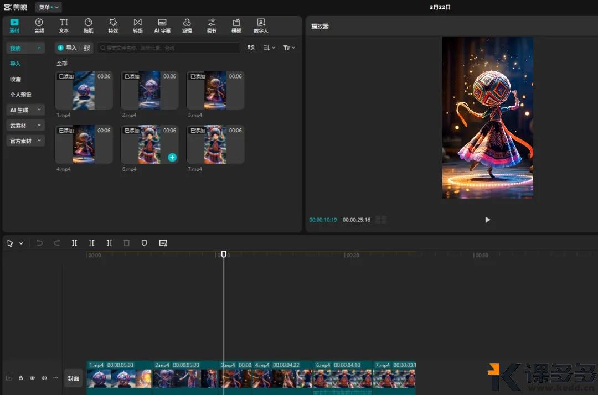This screenshot has height=395, width=598.
Task: Click the marker shield icon in timeline toolbar
Action: click(145, 243)
